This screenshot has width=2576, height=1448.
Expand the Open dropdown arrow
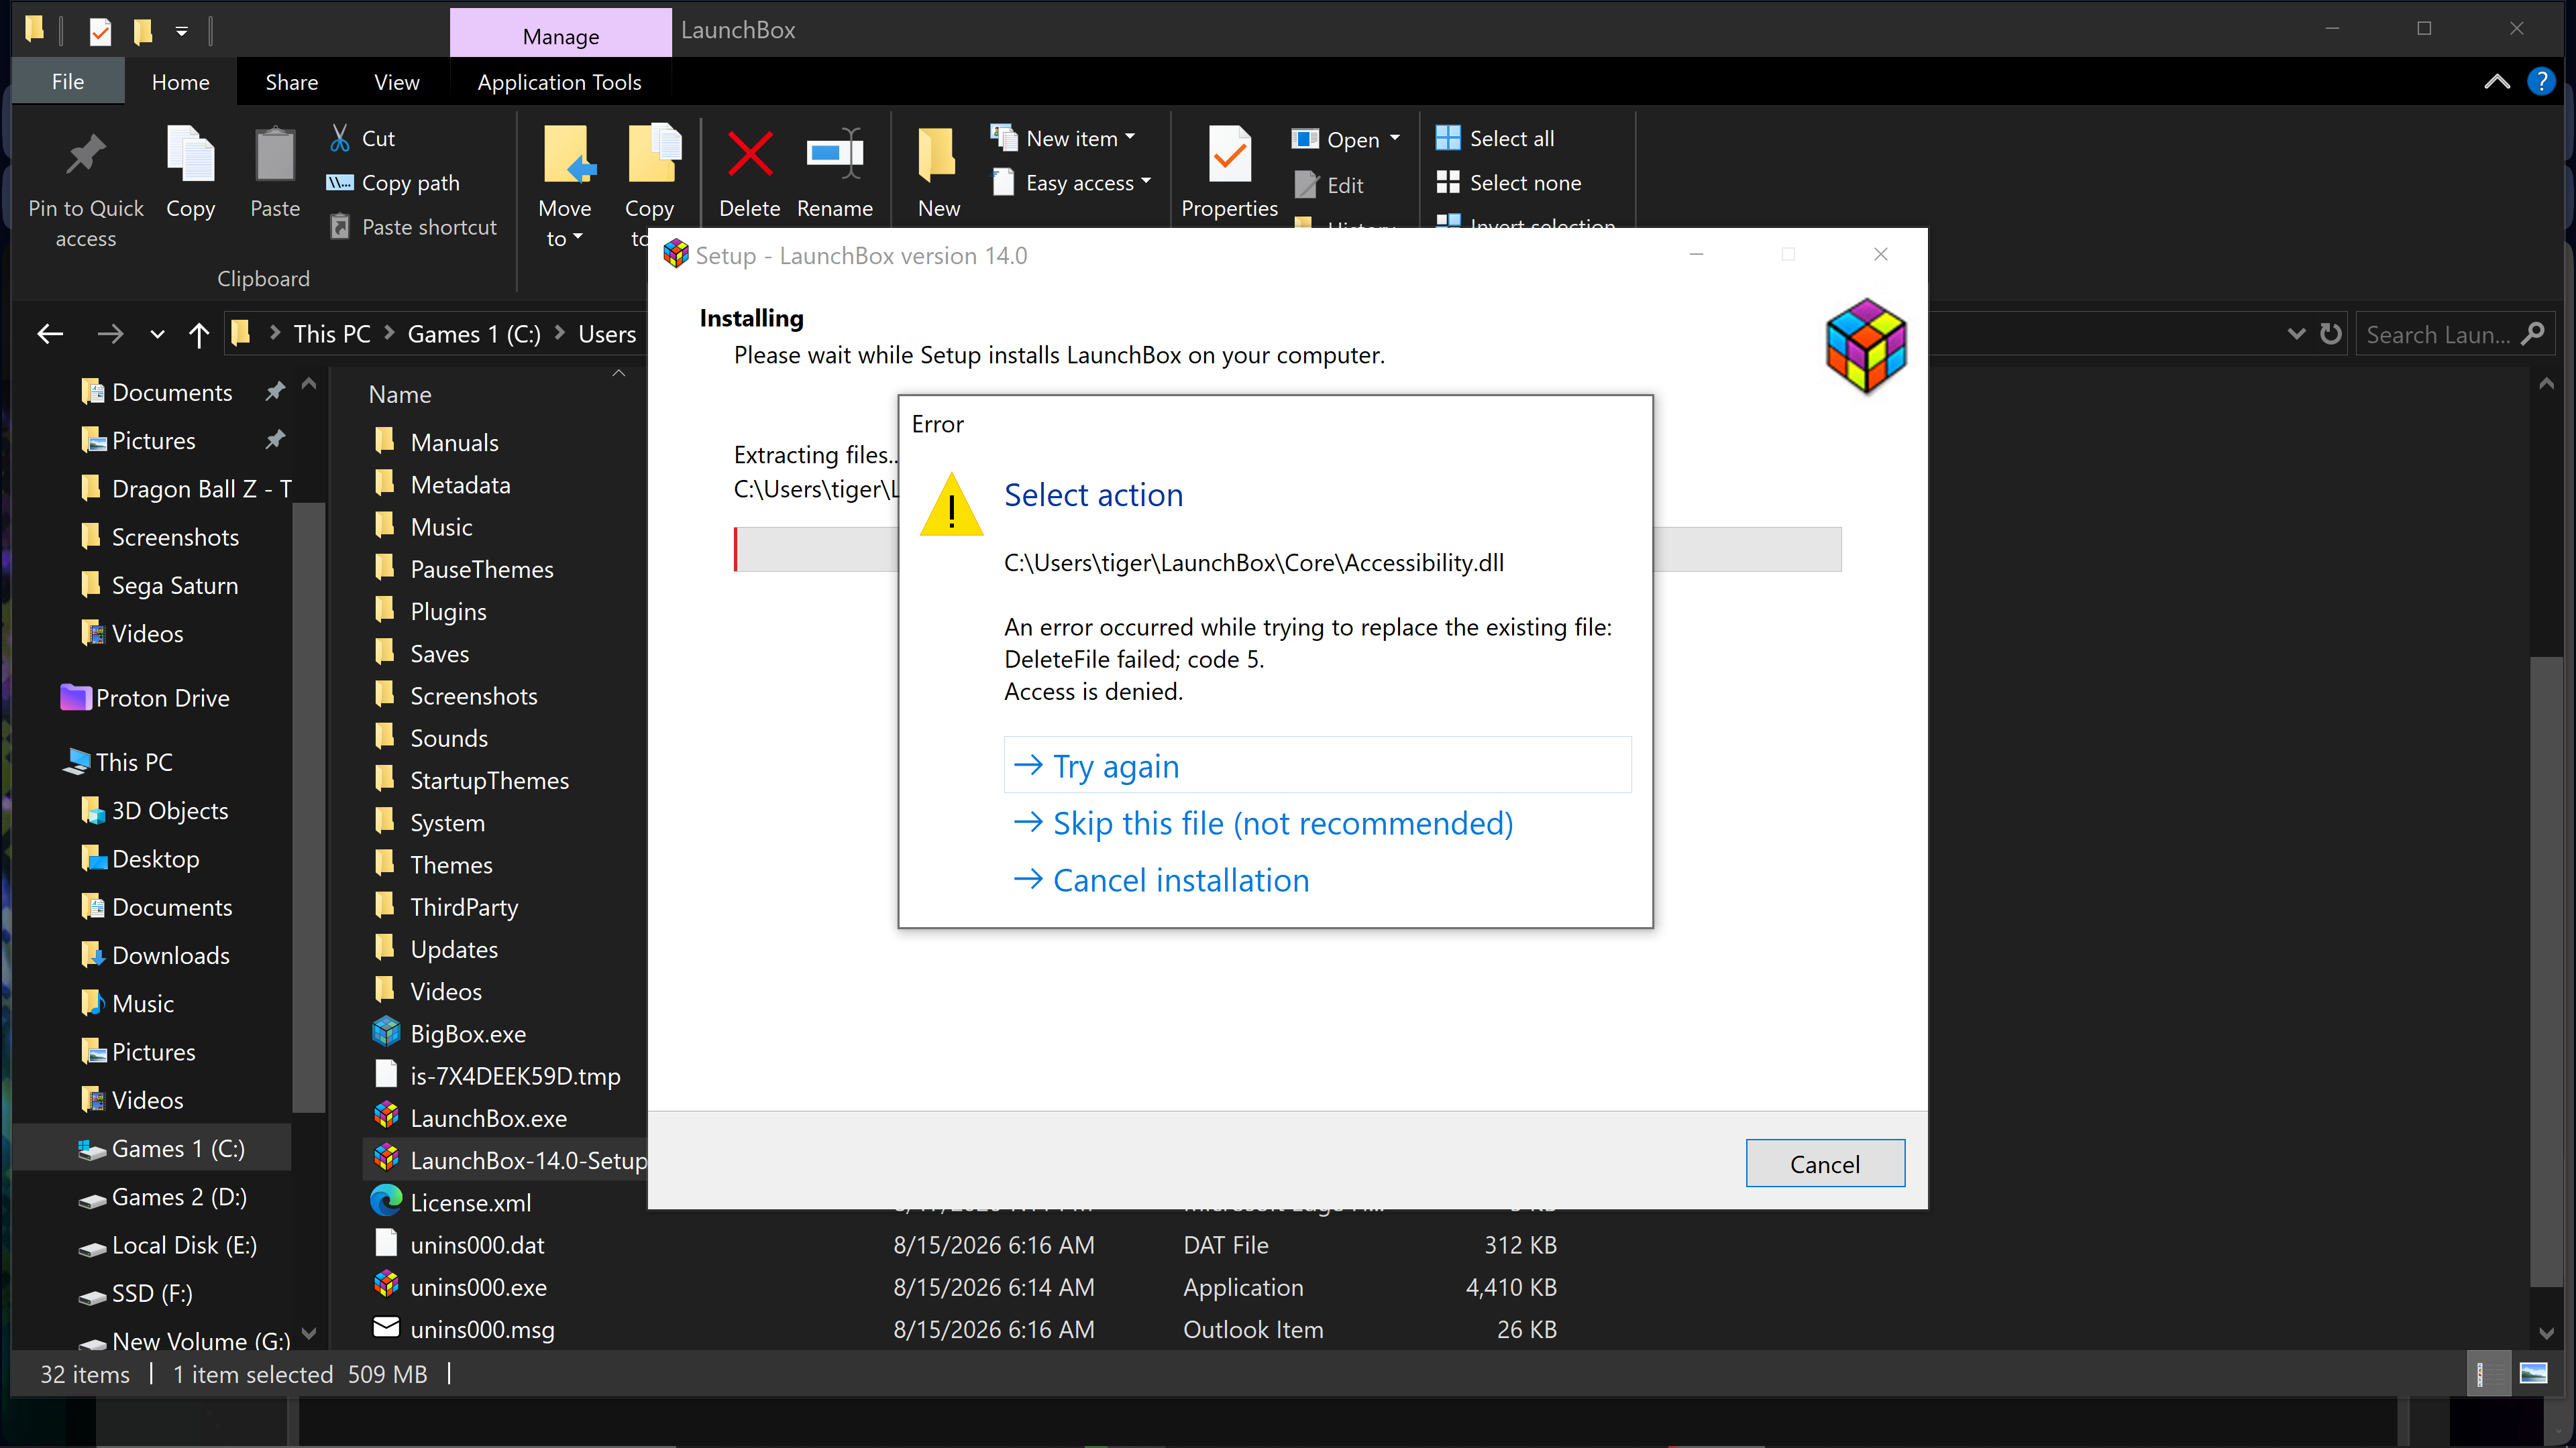[x=1395, y=139]
